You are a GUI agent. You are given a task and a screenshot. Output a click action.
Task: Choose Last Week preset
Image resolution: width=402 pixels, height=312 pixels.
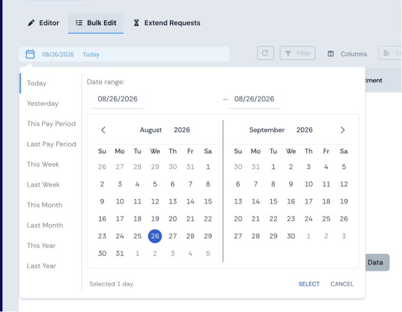[x=43, y=185]
